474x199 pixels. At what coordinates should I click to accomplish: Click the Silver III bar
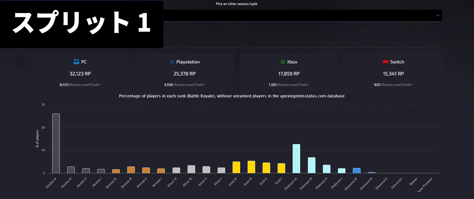click(x=191, y=169)
